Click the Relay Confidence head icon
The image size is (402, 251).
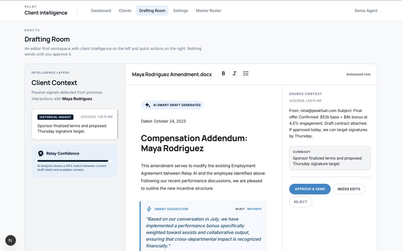[41, 153]
